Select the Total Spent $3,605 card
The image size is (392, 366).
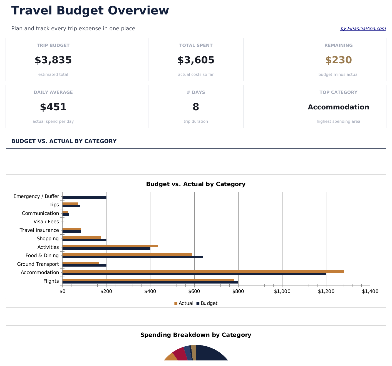coord(196,59)
